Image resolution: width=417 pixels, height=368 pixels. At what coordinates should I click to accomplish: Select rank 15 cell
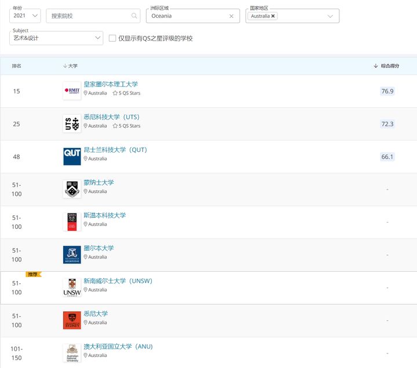pos(16,91)
